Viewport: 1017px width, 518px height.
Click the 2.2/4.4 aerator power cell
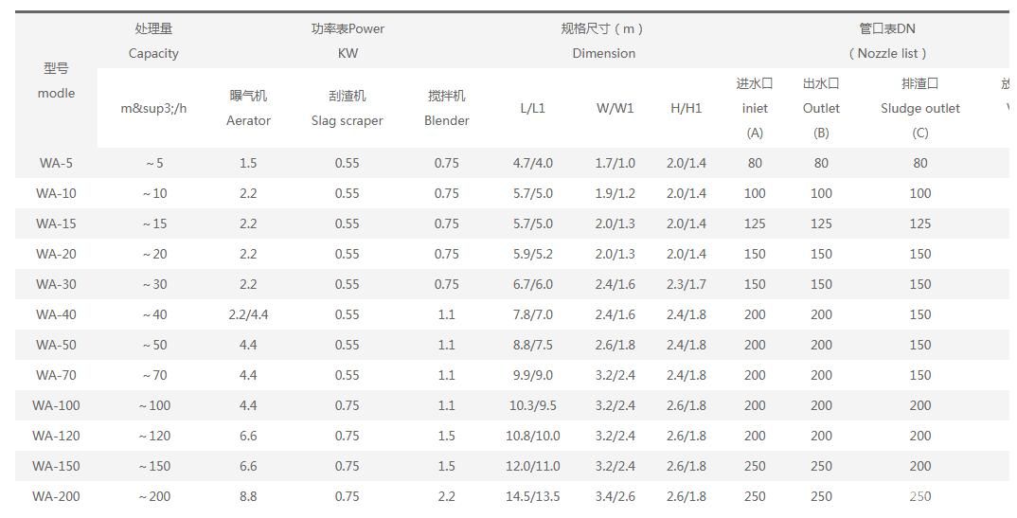pos(248,314)
